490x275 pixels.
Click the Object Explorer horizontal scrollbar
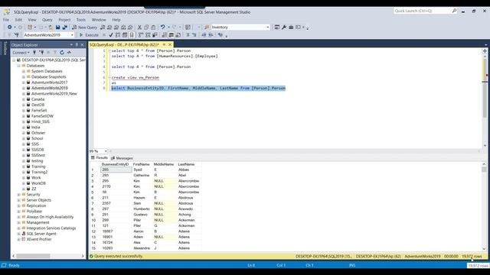(33, 256)
